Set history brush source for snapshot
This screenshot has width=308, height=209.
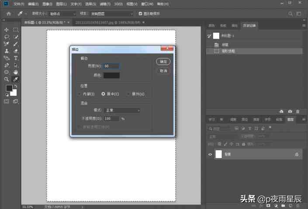click(x=209, y=36)
